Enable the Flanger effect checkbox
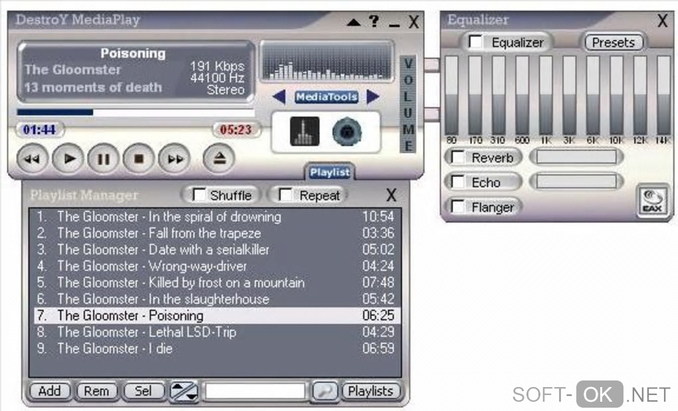The height and width of the screenshot is (411, 678). [457, 206]
